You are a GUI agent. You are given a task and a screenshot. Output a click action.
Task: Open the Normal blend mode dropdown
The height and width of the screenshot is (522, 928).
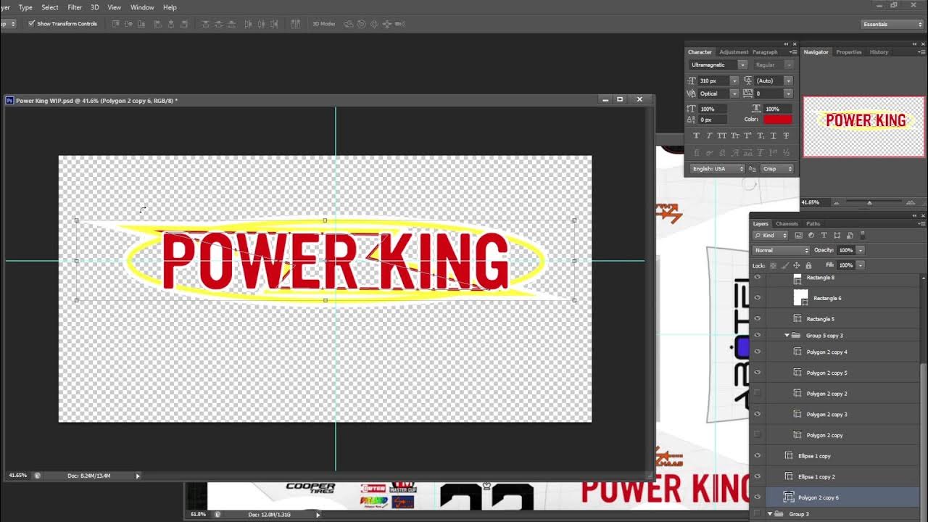pyautogui.click(x=782, y=250)
